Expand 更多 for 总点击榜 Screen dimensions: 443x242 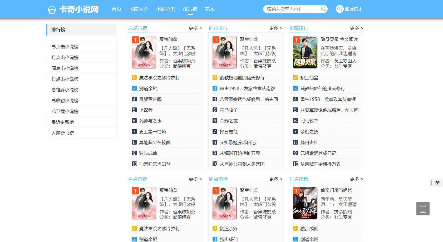click(x=195, y=28)
